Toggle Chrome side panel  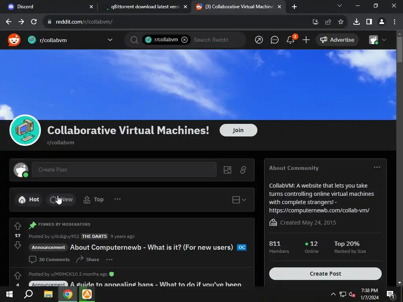click(x=369, y=22)
